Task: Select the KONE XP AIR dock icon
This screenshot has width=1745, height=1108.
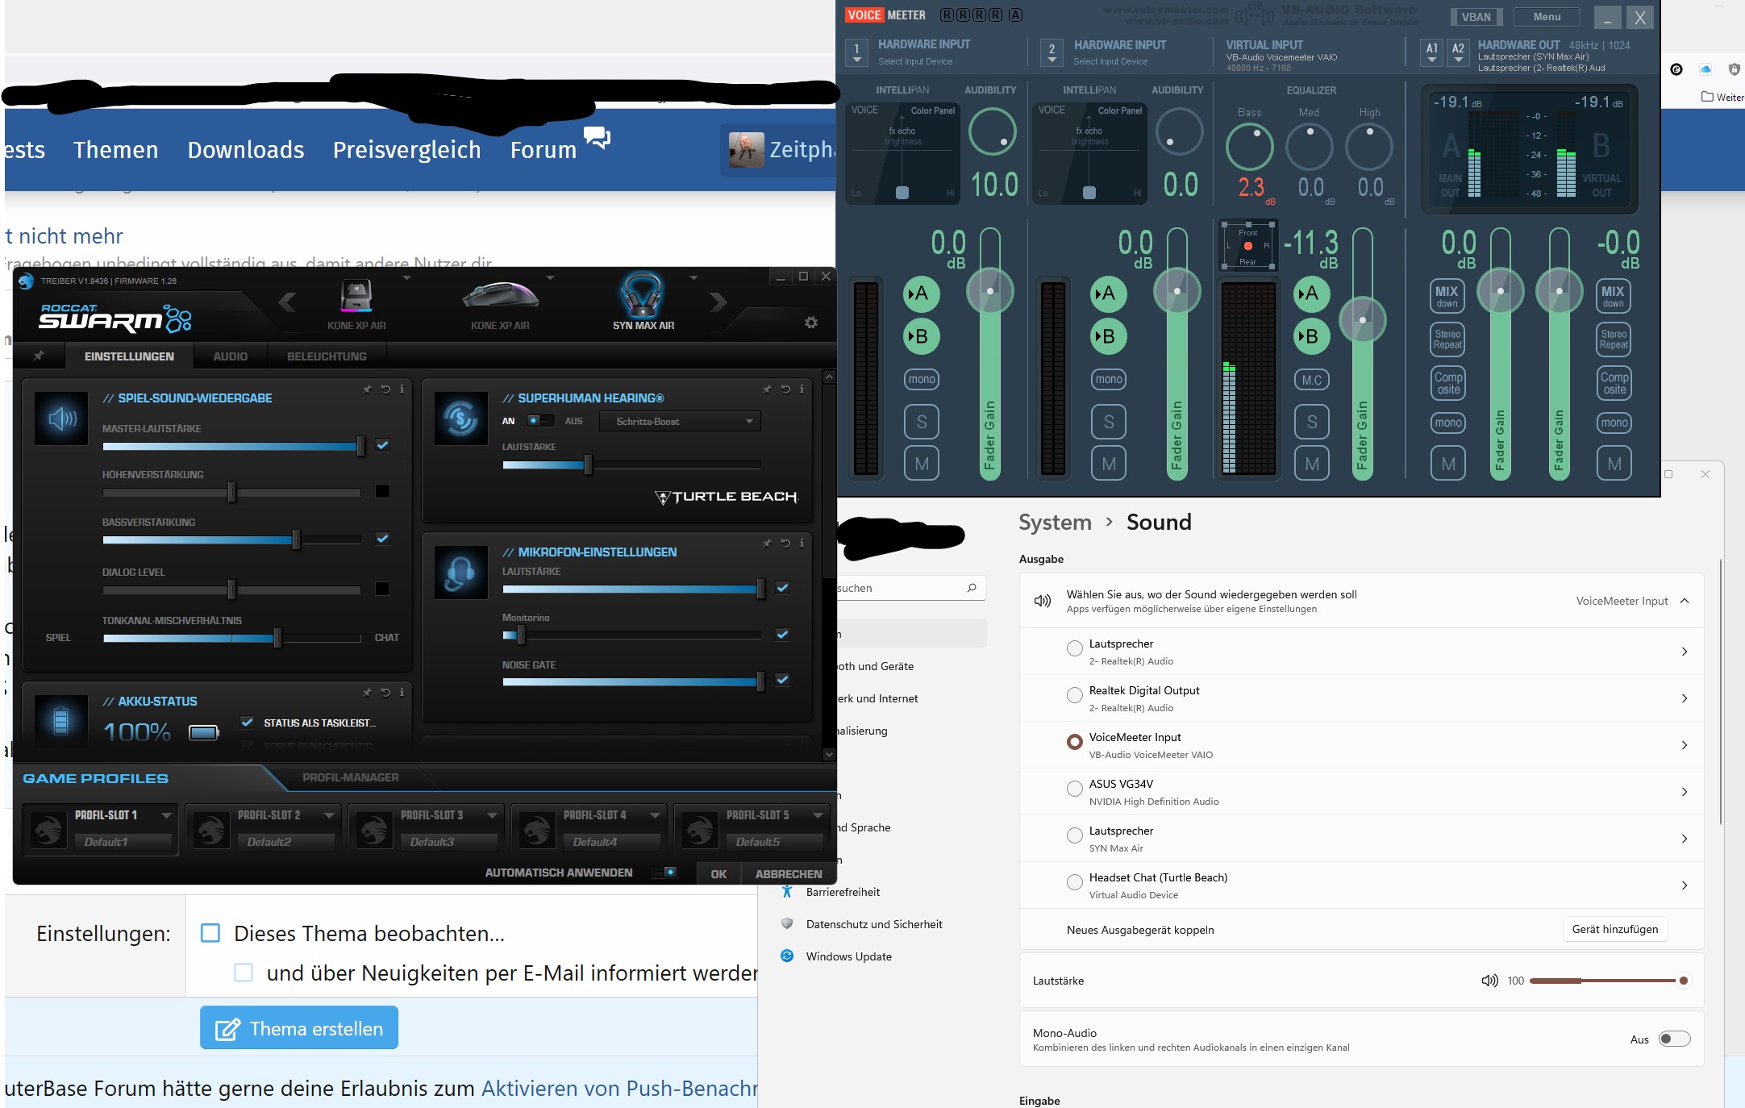Action: coord(356,295)
